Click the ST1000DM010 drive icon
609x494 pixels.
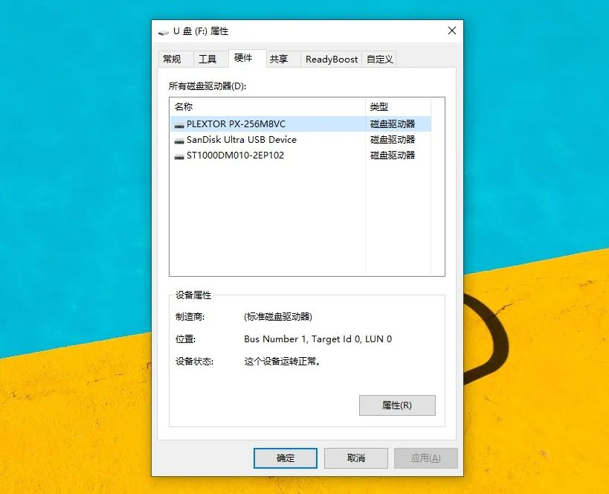(179, 156)
